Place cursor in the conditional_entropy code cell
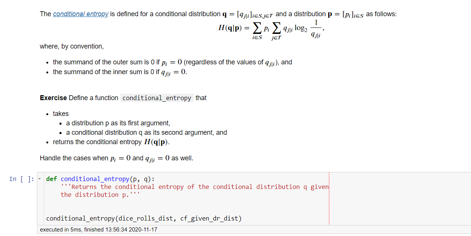 tap(188, 205)
